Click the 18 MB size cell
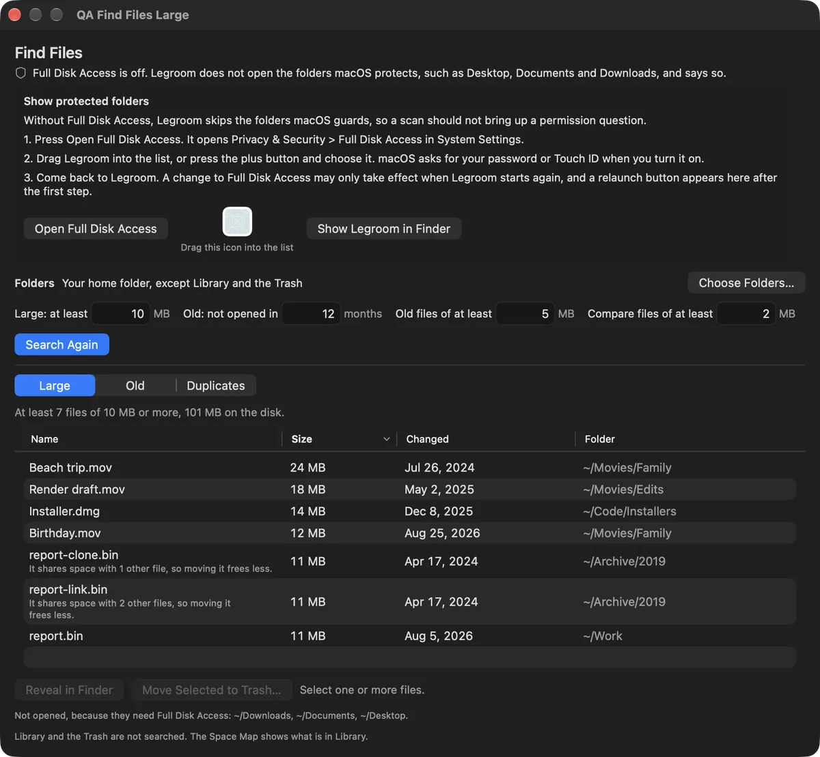Image resolution: width=820 pixels, height=757 pixels. (x=307, y=489)
